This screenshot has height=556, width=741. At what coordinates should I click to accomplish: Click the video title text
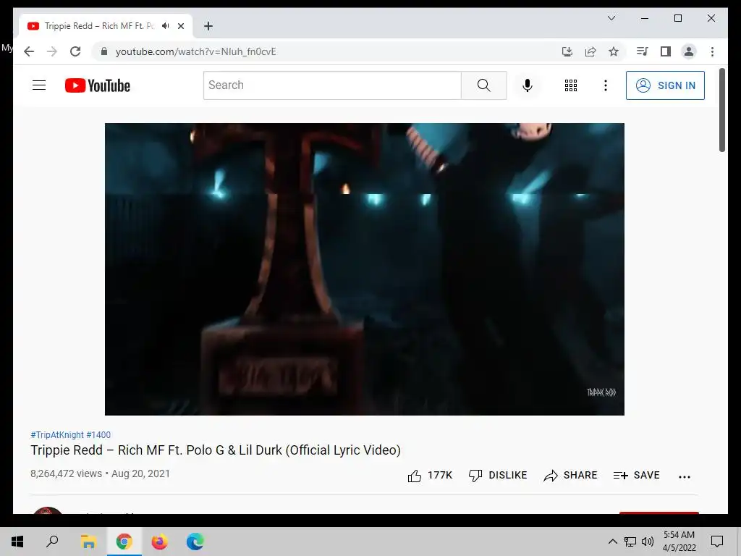[x=216, y=450]
